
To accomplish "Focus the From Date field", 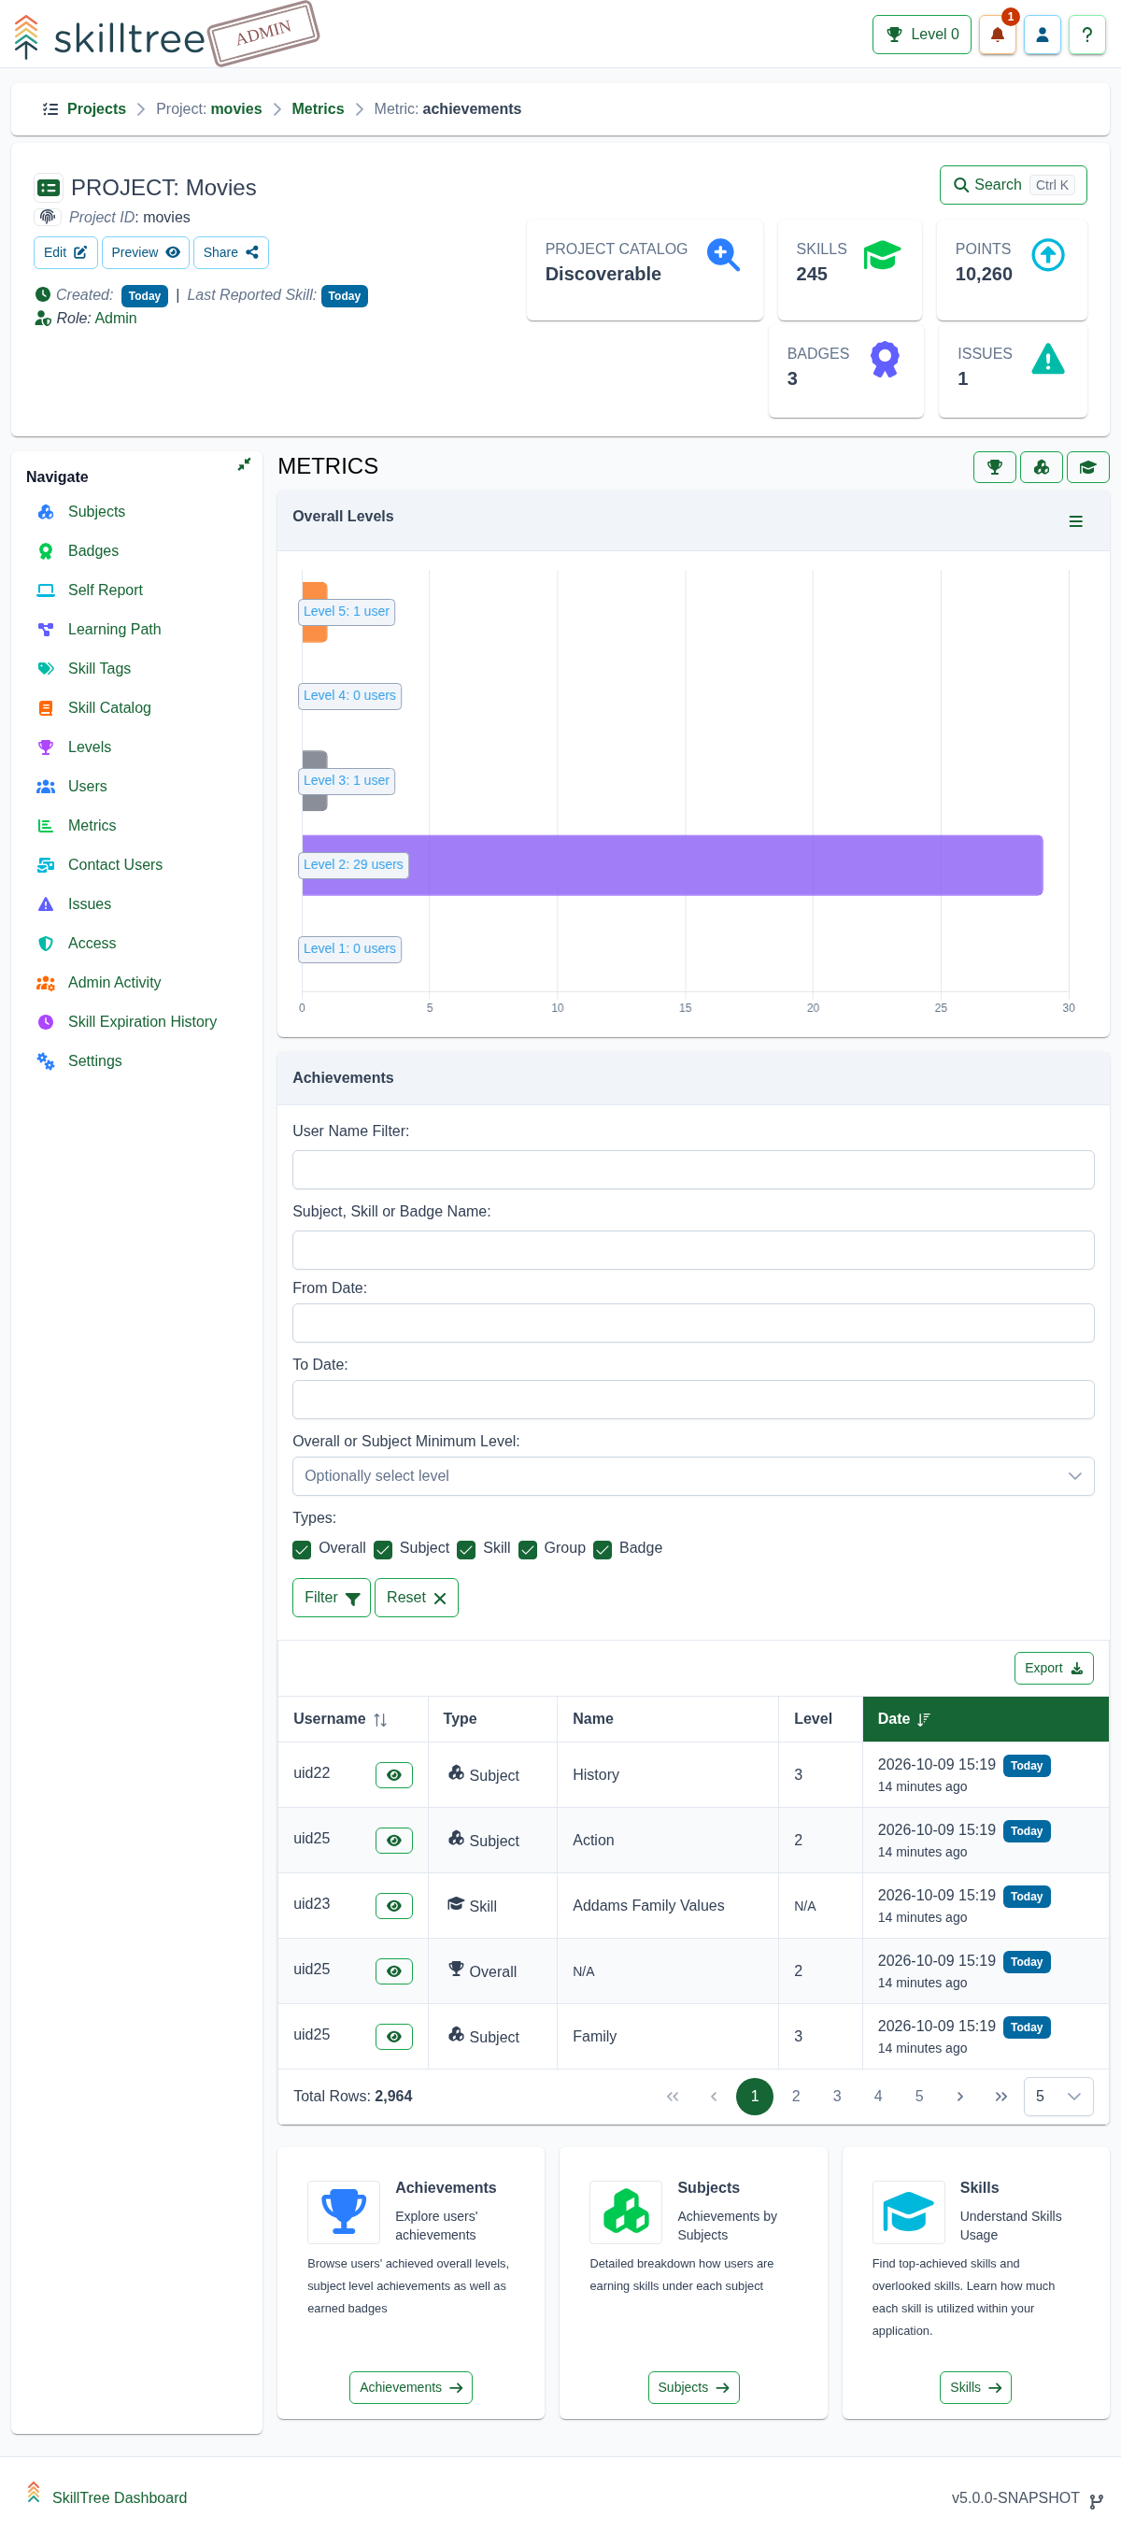I will (692, 1323).
